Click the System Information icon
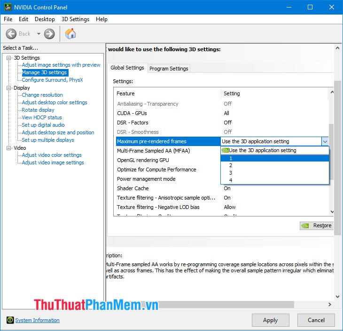Screen dimensions: 343x331 10,320
